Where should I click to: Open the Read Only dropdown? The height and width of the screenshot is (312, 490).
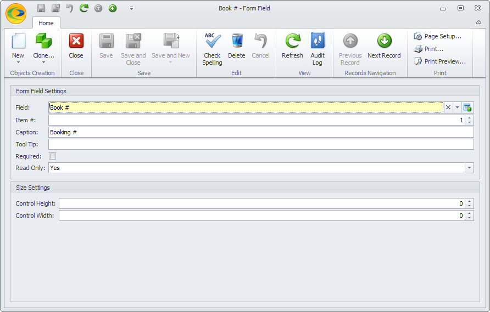469,168
